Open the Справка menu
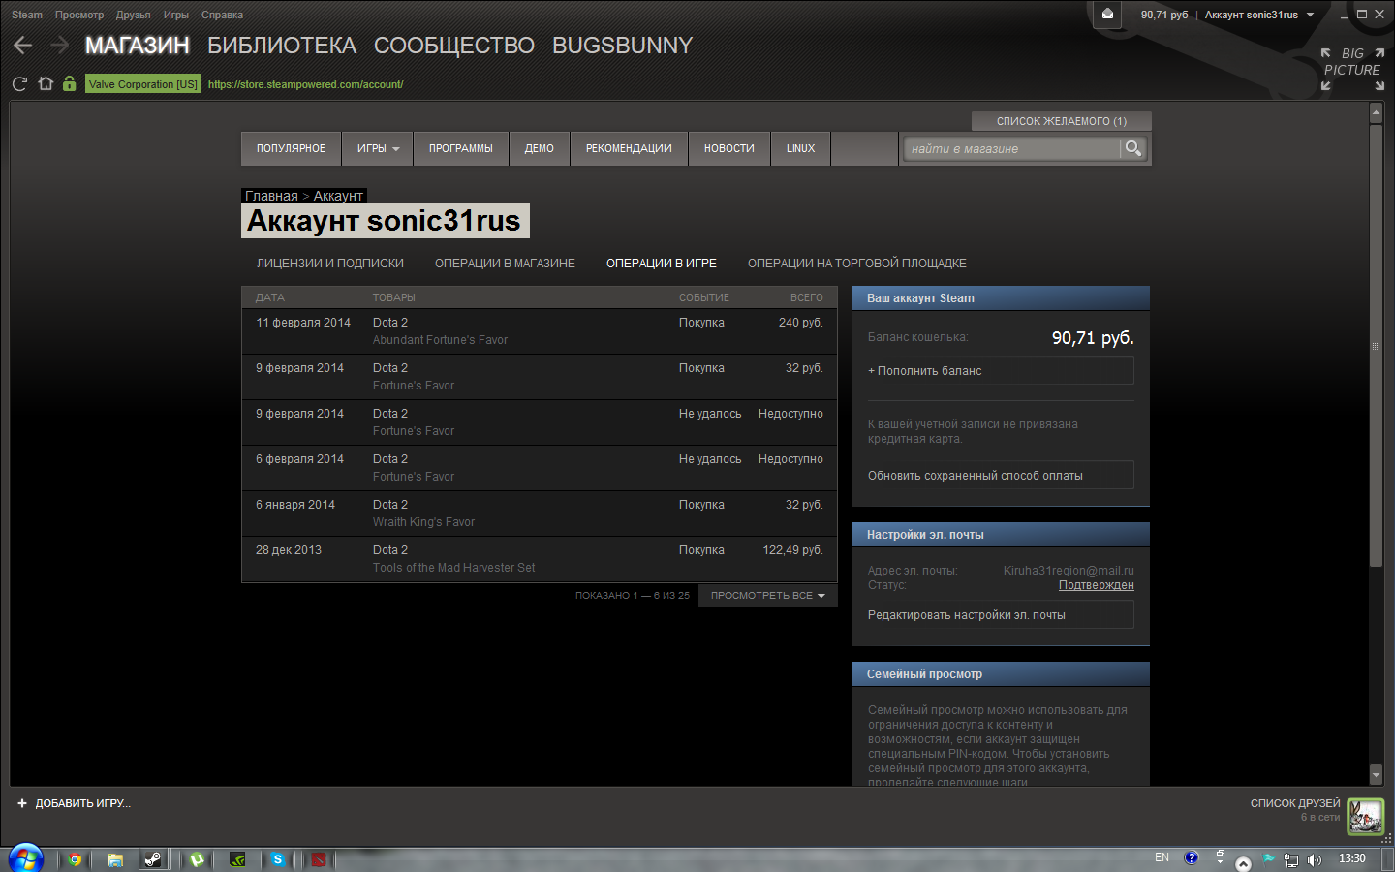The width and height of the screenshot is (1395, 872). click(x=222, y=15)
